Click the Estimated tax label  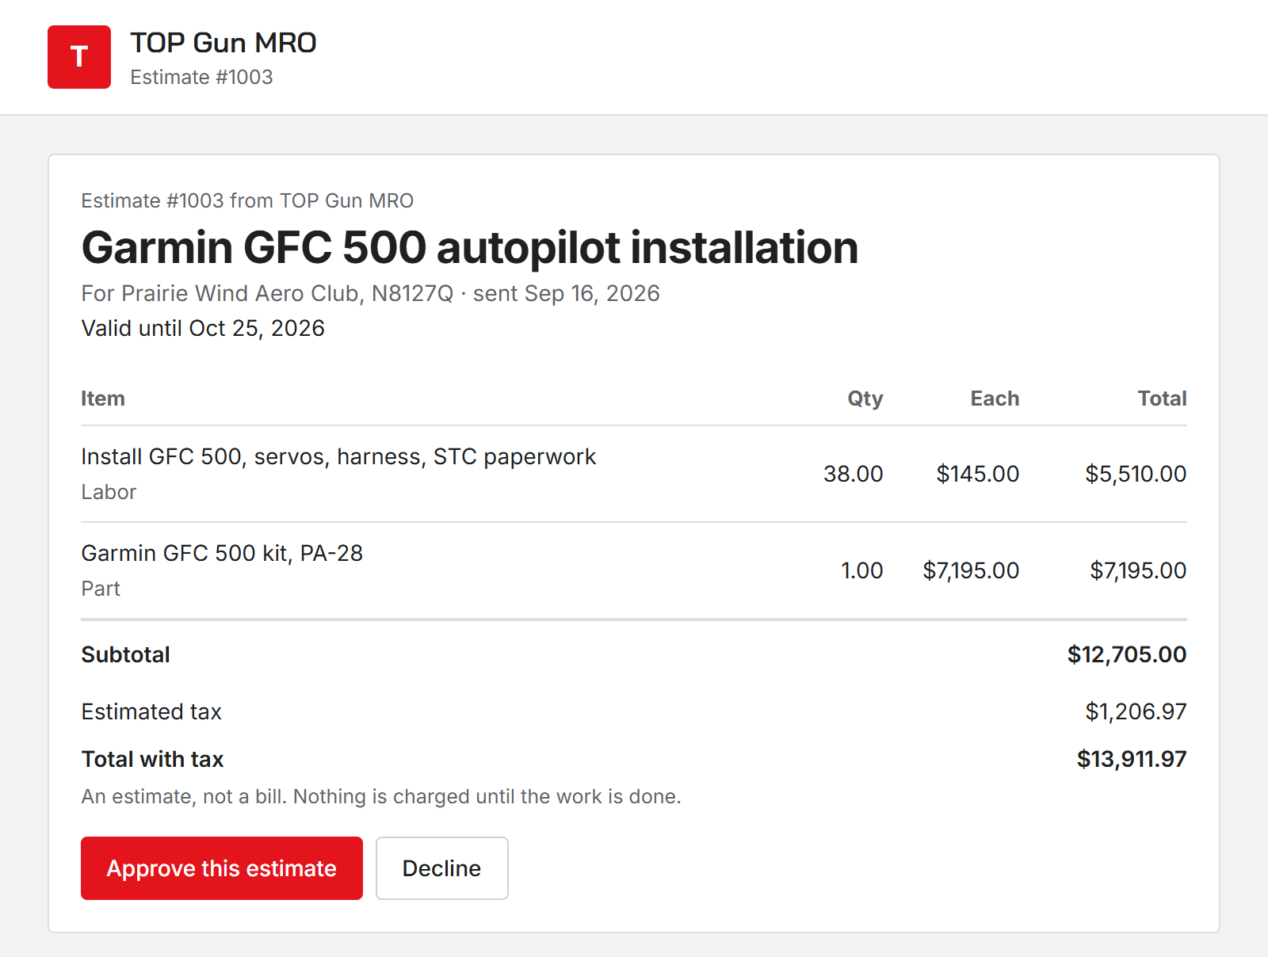(151, 711)
